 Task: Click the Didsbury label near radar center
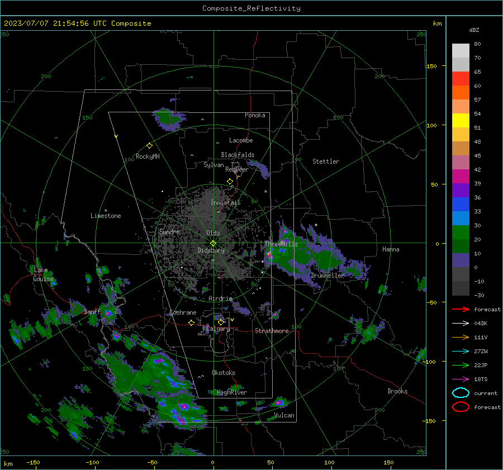click(211, 250)
